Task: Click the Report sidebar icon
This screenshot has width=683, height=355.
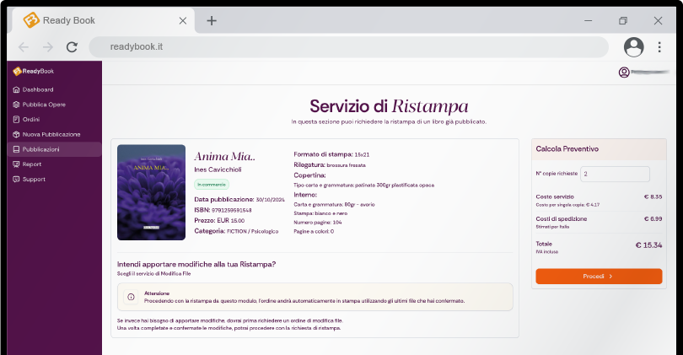Action: point(15,164)
